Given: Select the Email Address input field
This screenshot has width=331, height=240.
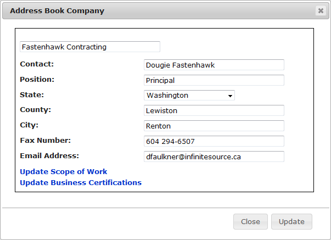Looking at the screenshot, I should click(214, 157).
